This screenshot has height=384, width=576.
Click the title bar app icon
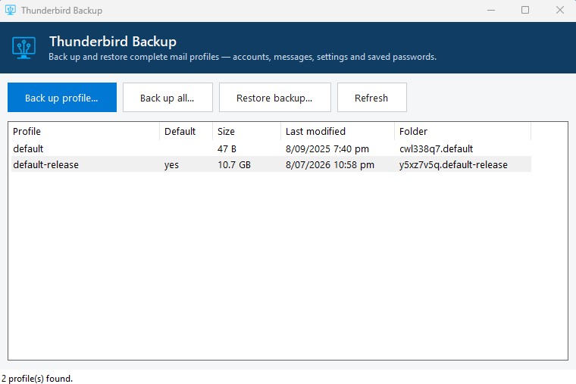click(x=11, y=10)
